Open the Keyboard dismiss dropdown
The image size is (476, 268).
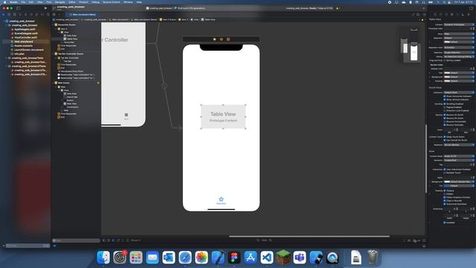point(459,145)
